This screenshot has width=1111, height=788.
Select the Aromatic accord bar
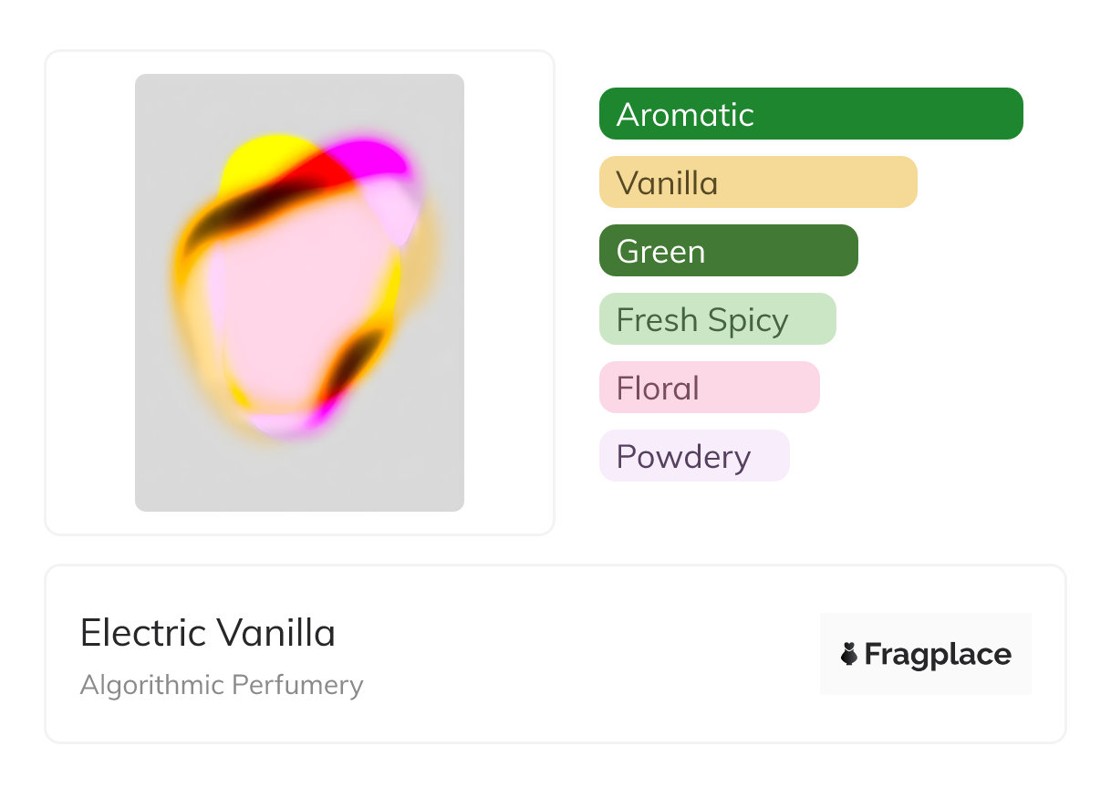click(x=811, y=114)
